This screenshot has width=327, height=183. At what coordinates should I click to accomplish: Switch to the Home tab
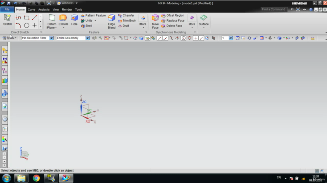click(x=20, y=9)
